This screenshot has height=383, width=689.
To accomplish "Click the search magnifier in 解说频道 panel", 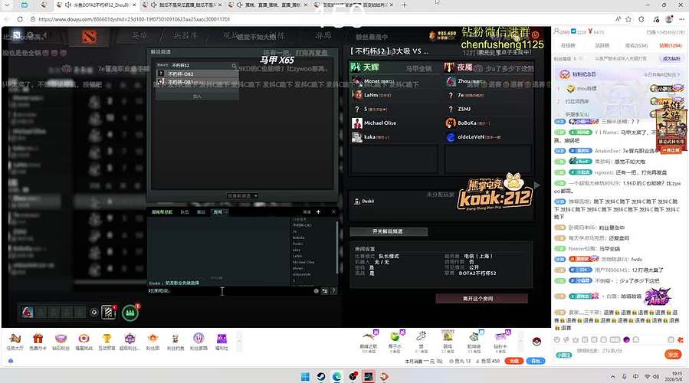I will pos(234,65).
